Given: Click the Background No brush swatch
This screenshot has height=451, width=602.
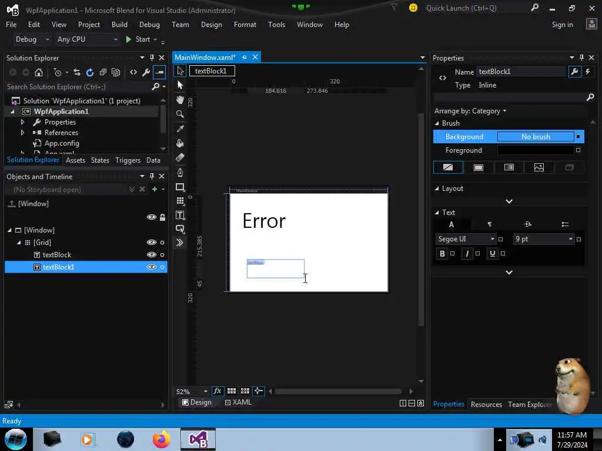Looking at the screenshot, I should coord(535,137).
